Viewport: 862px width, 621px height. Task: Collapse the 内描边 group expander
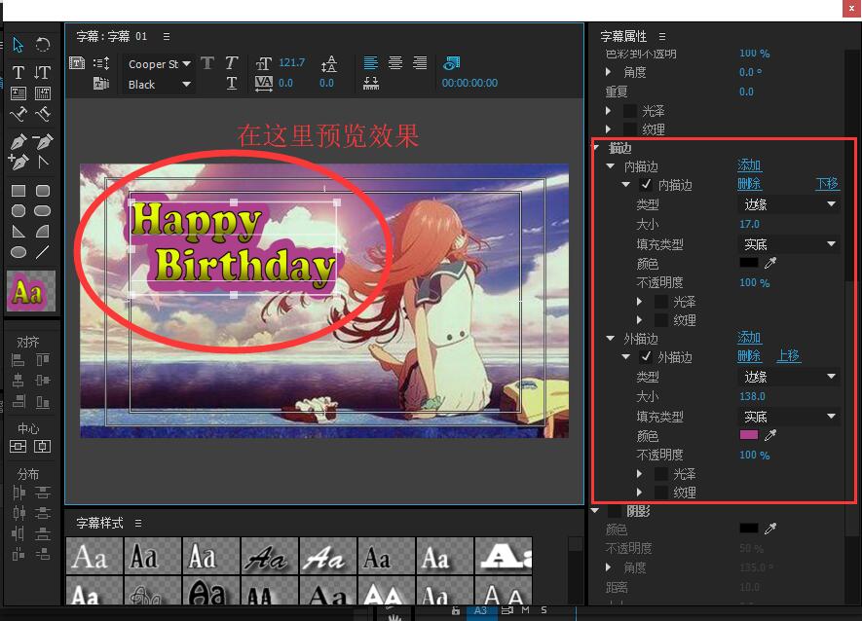pos(610,166)
